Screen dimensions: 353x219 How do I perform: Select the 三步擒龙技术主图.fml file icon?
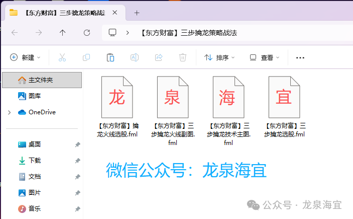(x=228, y=97)
